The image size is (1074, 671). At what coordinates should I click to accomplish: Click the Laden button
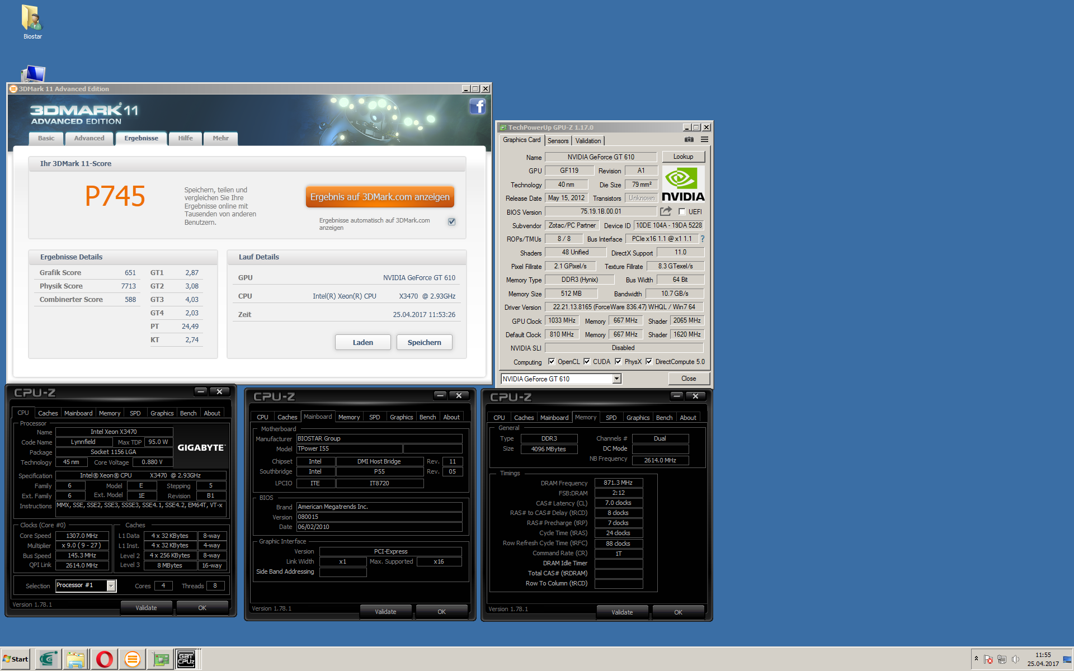pos(362,342)
